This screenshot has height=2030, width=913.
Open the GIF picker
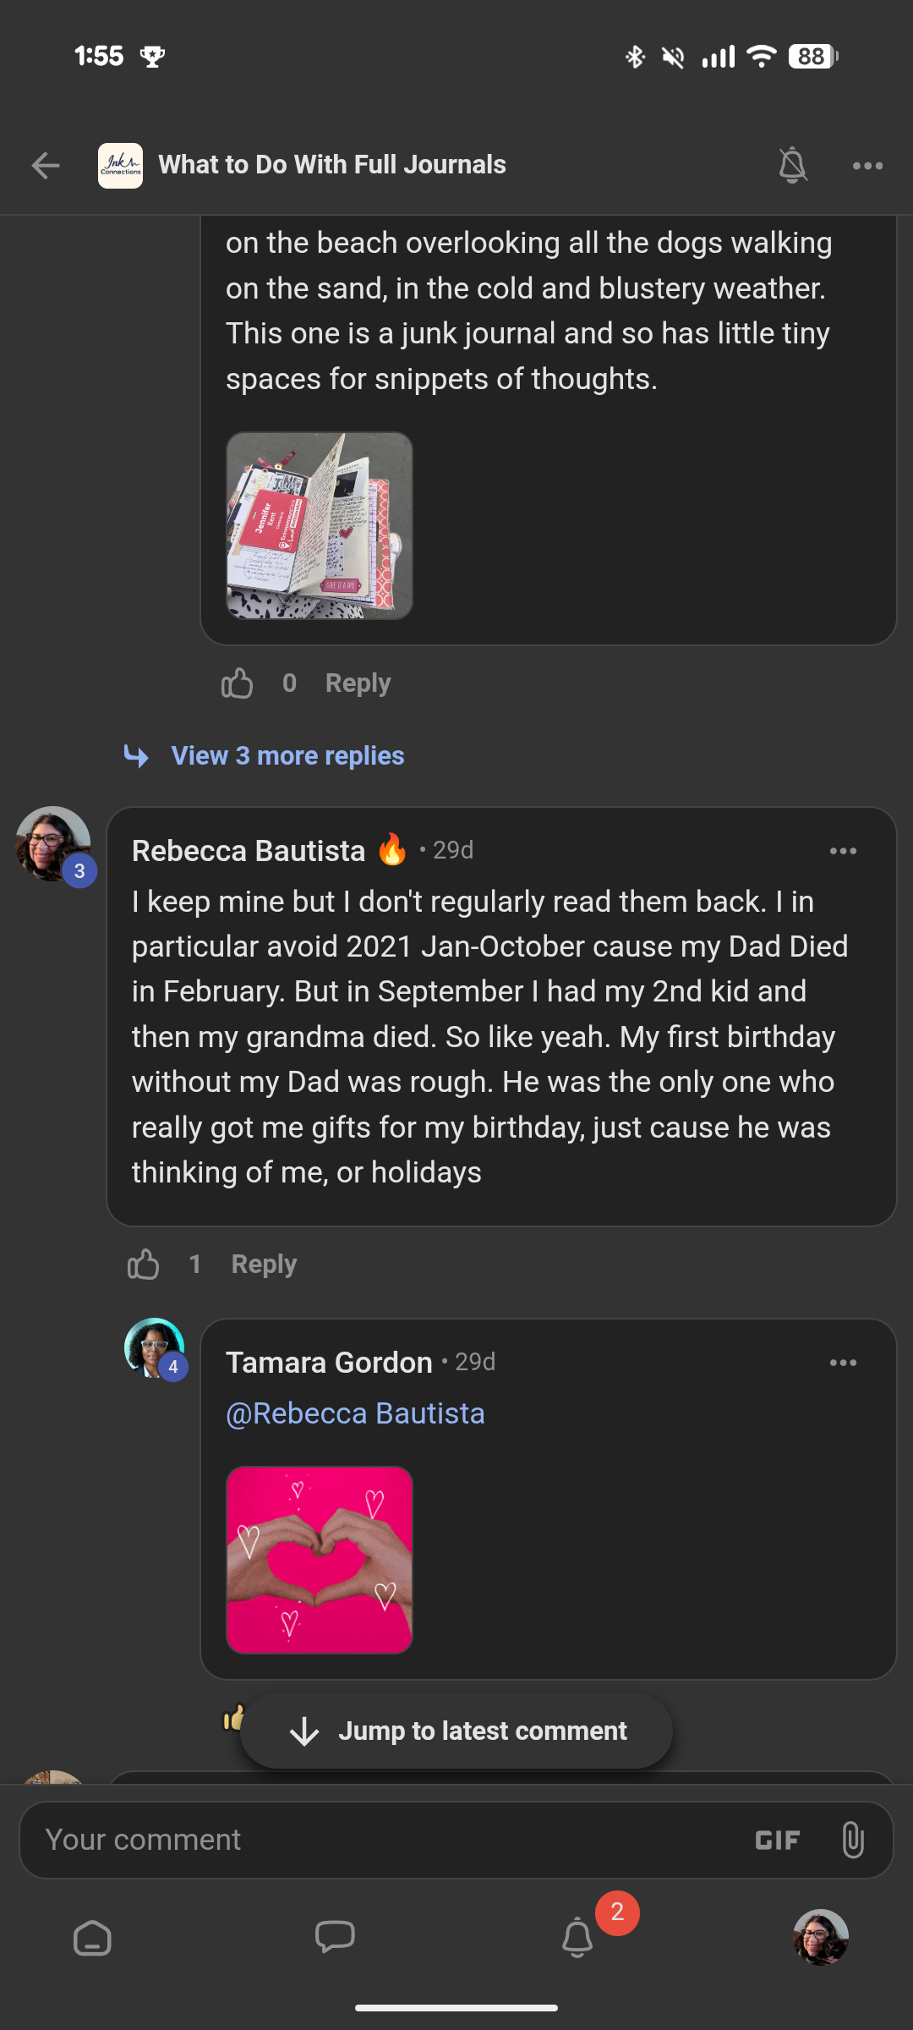click(x=777, y=1840)
